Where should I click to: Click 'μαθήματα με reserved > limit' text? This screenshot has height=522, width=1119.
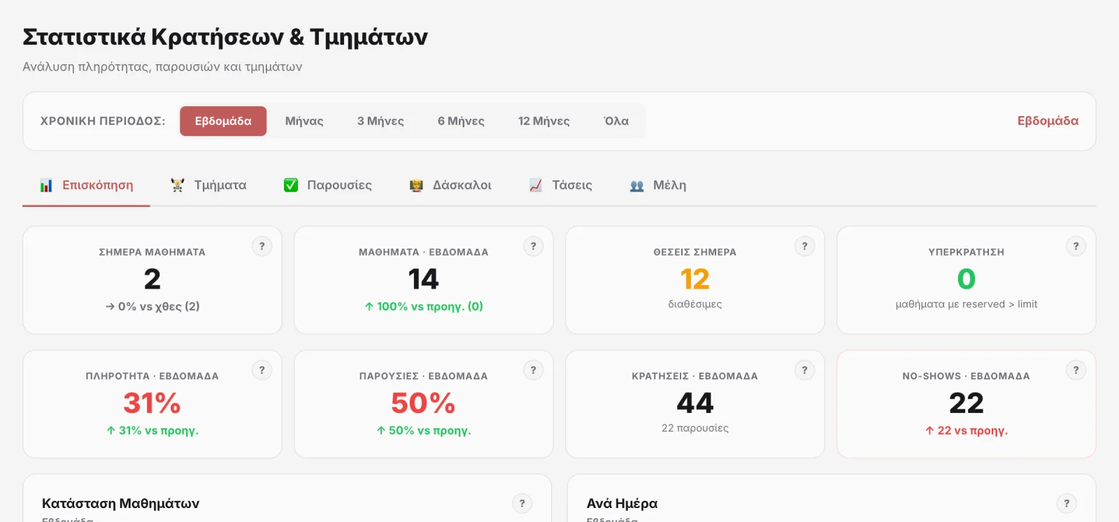point(967,304)
